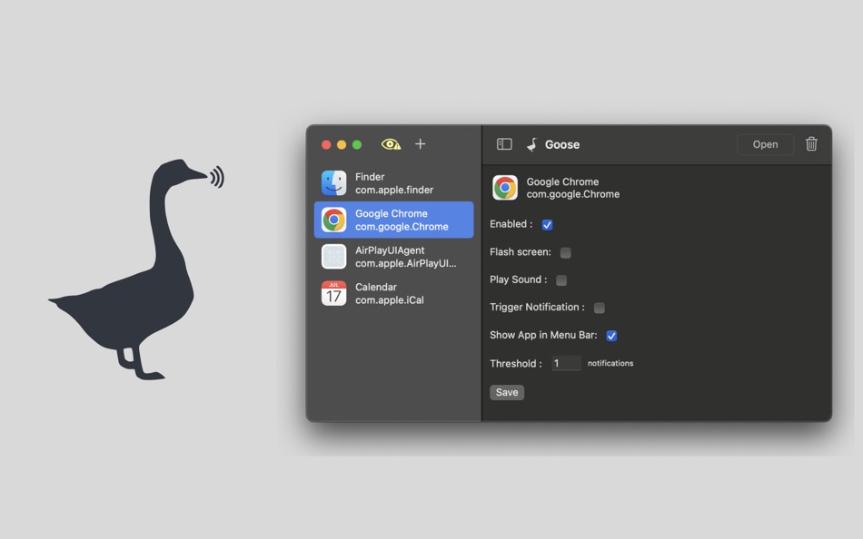Image resolution: width=863 pixels, height=539 pixels.
Task: Click the goose icon in the title bar
Action: (530, 144)
